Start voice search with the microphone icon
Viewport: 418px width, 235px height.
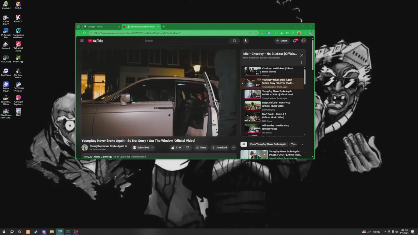[x=246, y=41]
